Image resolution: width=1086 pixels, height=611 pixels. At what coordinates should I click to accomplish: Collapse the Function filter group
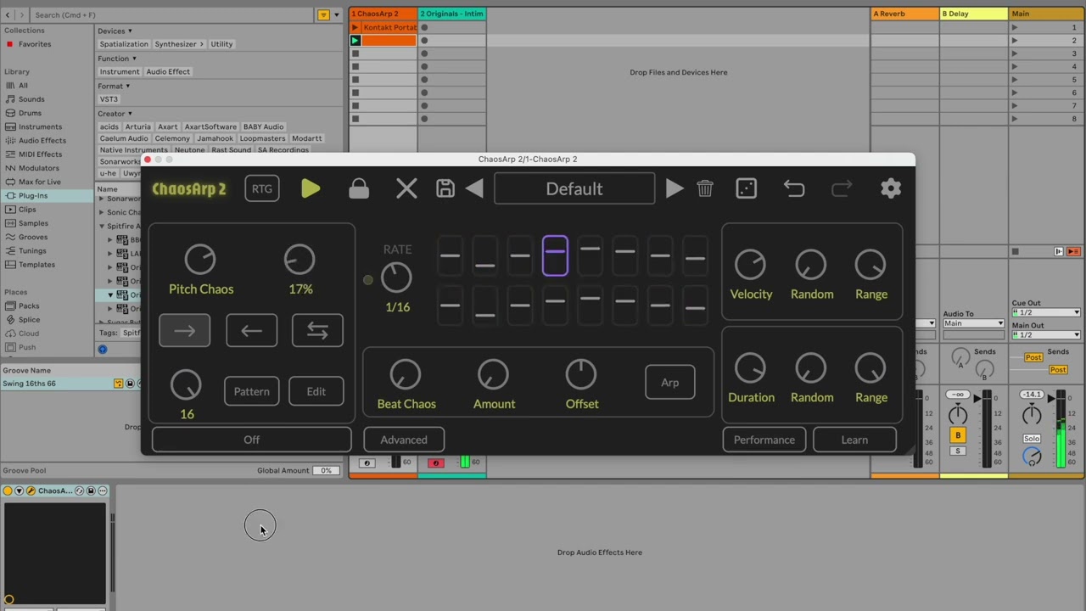(135, 59)
